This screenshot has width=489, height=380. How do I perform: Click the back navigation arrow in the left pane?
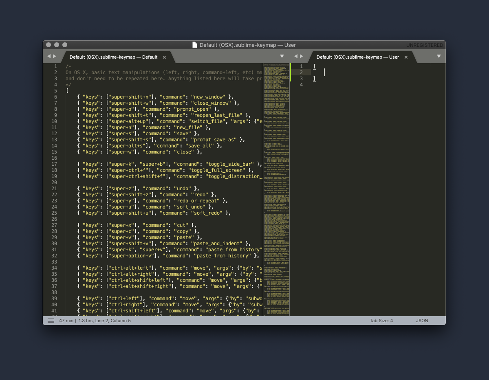pyautogui.click(x=48, y=56)
